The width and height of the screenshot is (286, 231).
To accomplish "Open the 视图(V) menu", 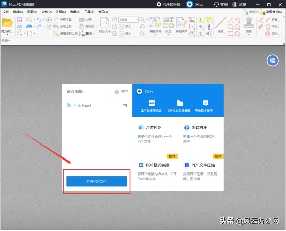I will coord(32,12).
